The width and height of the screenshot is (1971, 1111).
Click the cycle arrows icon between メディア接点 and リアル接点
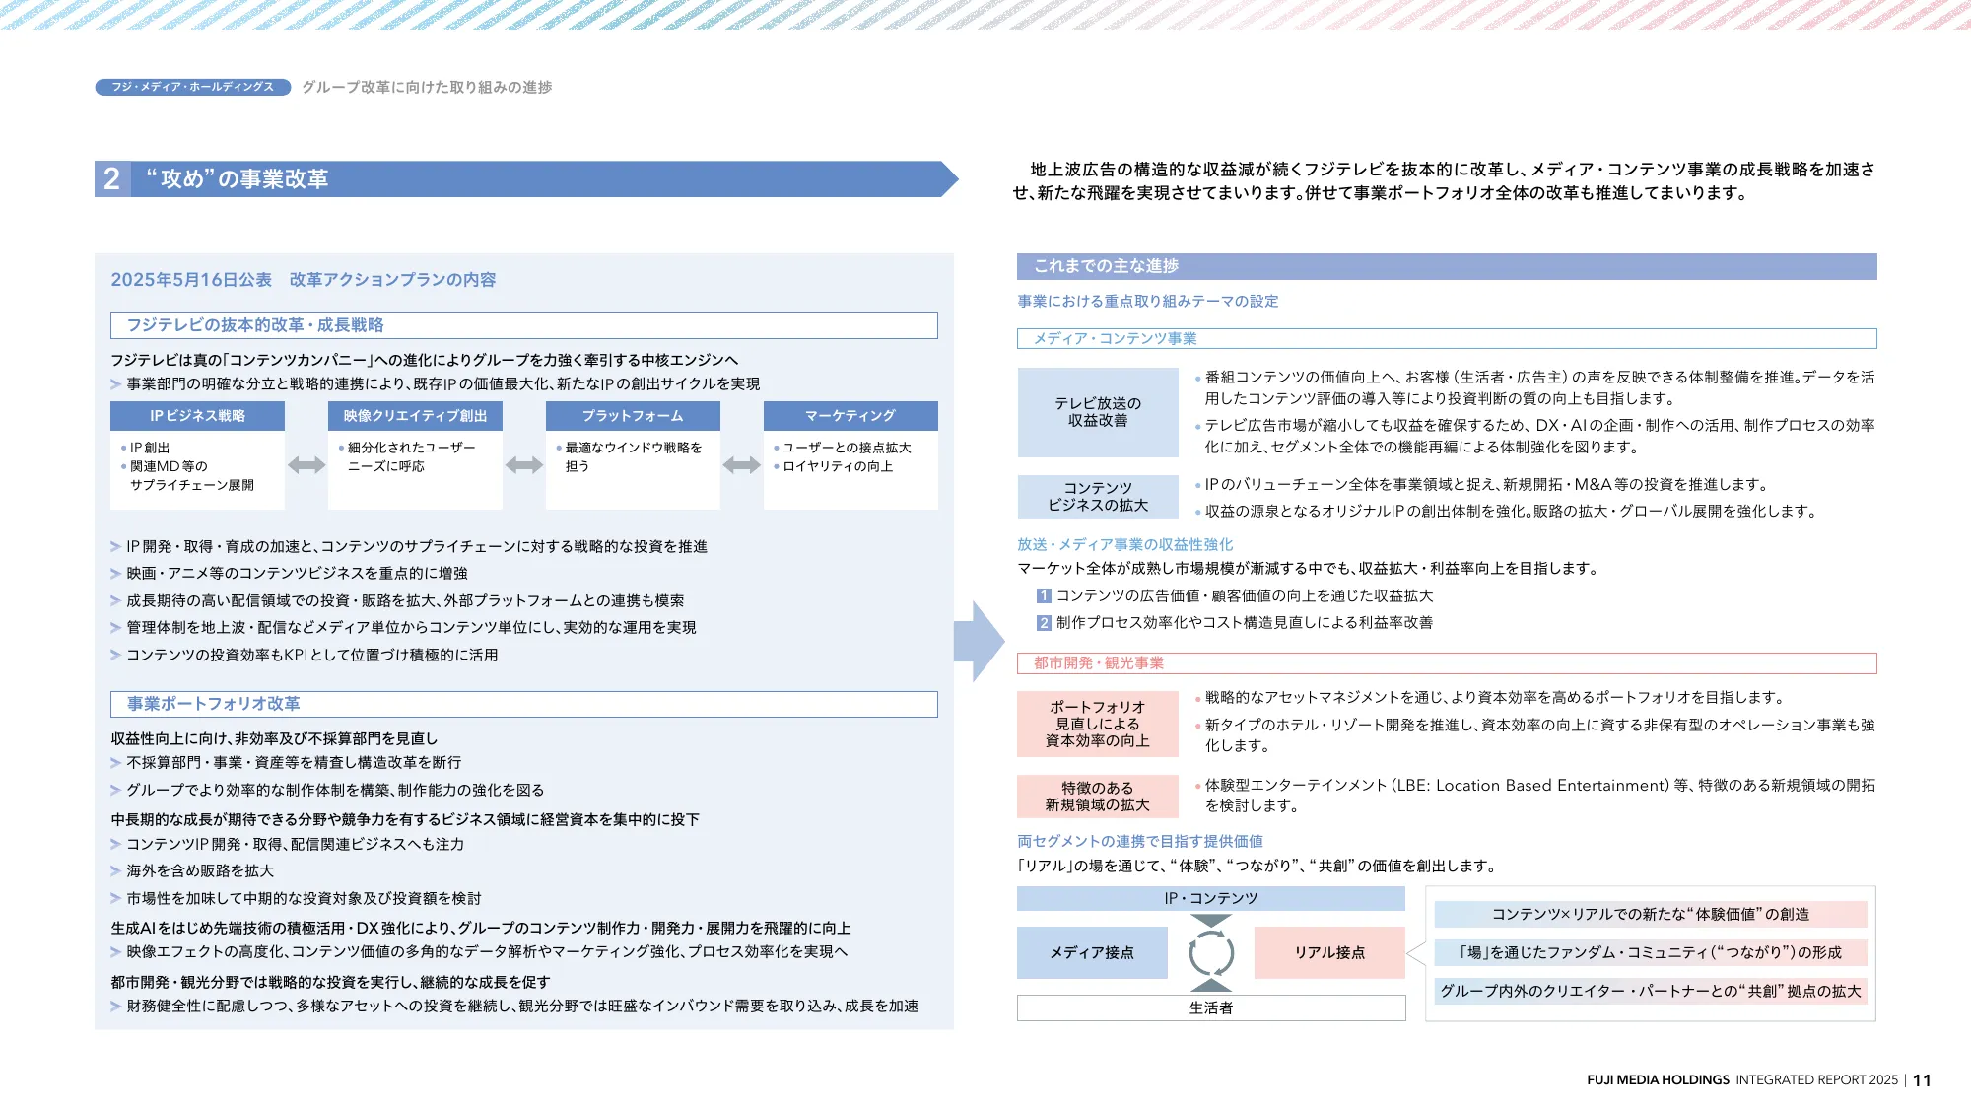(x=1211, y=953)
